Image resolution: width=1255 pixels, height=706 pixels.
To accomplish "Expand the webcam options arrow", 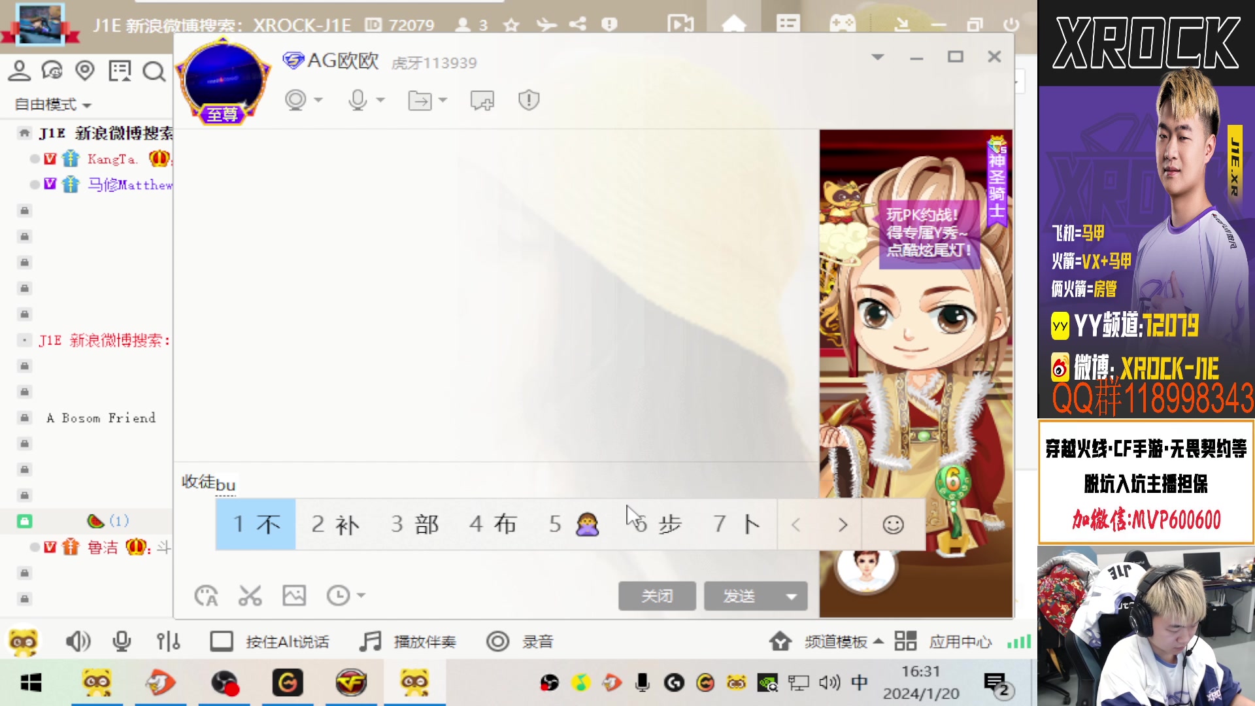I will (x=318, y=100).
